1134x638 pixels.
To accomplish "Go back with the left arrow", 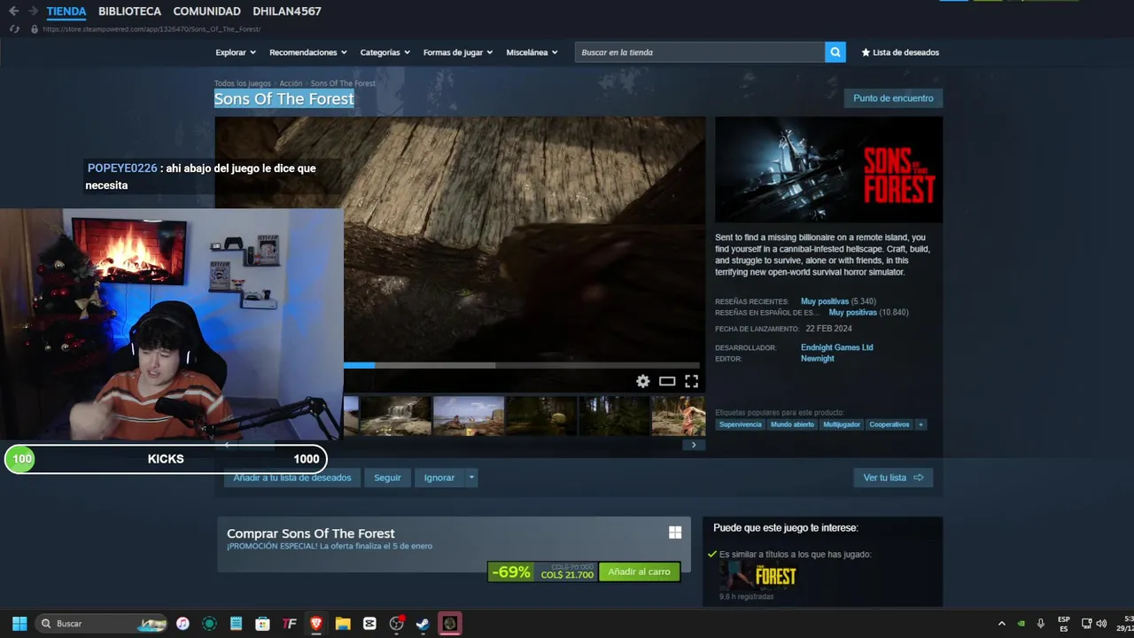I will (13, 12).
